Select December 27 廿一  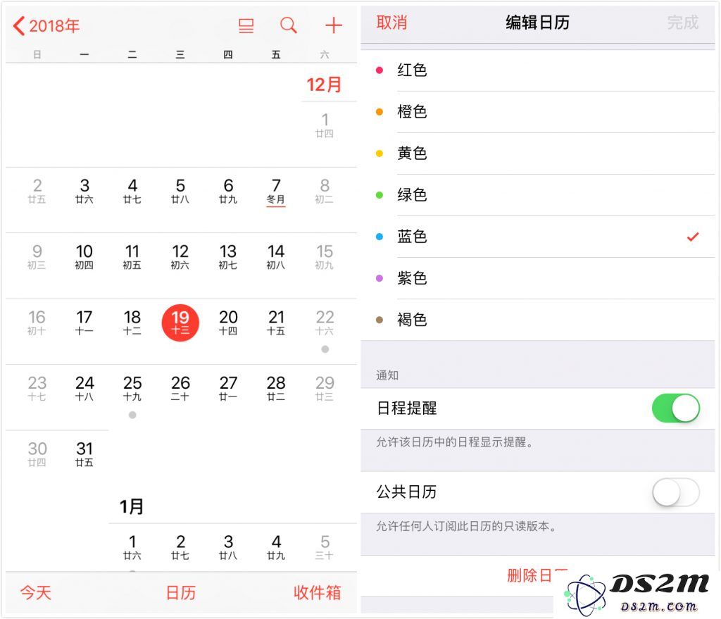pyautogui.click(x=228, y=388)
